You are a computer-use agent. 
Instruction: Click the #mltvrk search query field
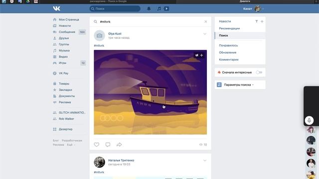click(151, 22)
